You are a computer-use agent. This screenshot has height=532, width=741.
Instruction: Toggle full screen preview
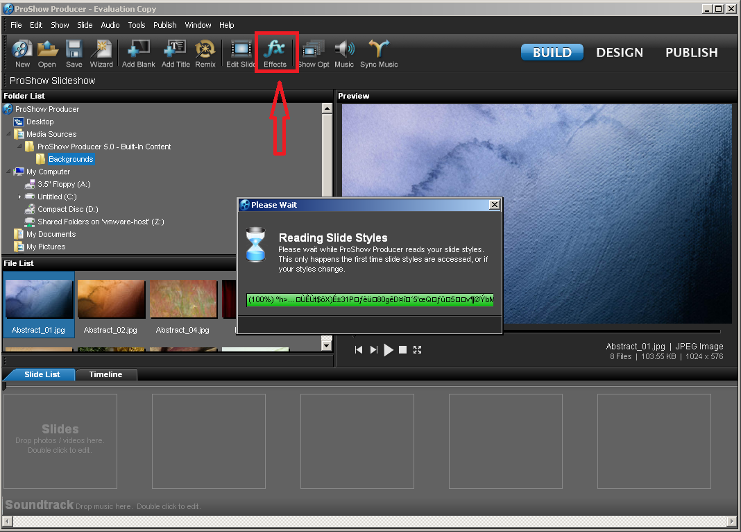(417, 350)
